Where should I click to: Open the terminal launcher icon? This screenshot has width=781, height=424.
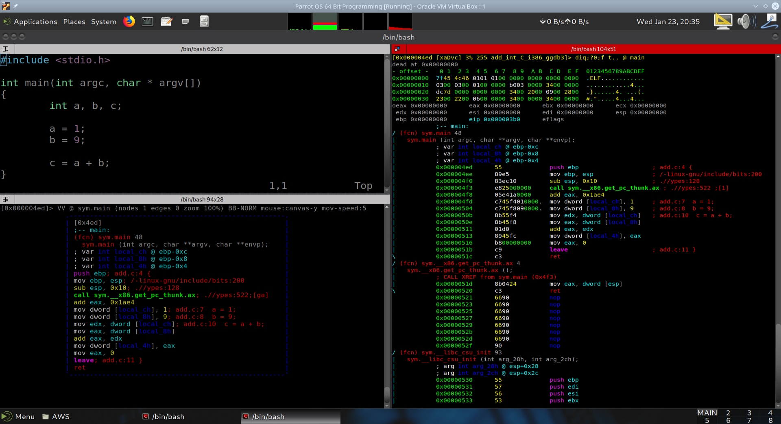point(147,21)
